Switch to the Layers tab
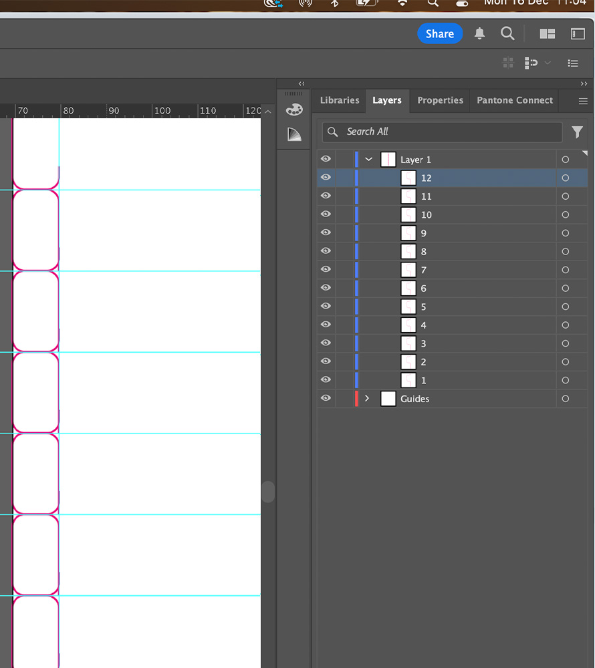595x668 pixels. click(x=387, y=101)
